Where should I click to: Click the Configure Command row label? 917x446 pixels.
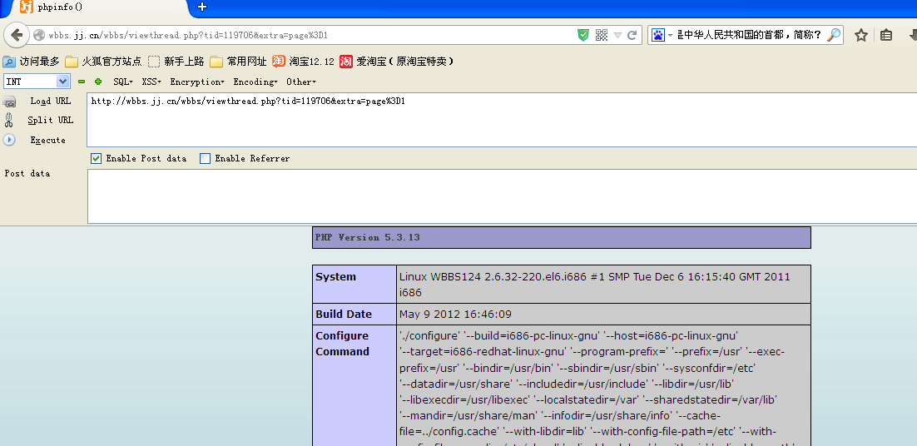coord(342,344)
